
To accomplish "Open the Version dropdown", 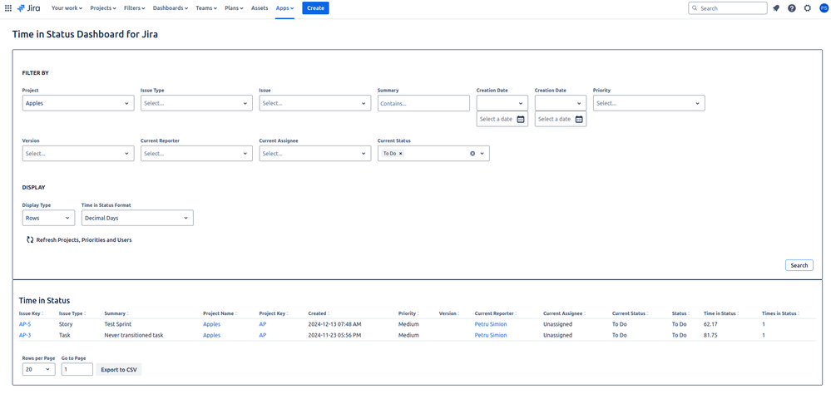I will click(78, 154).
